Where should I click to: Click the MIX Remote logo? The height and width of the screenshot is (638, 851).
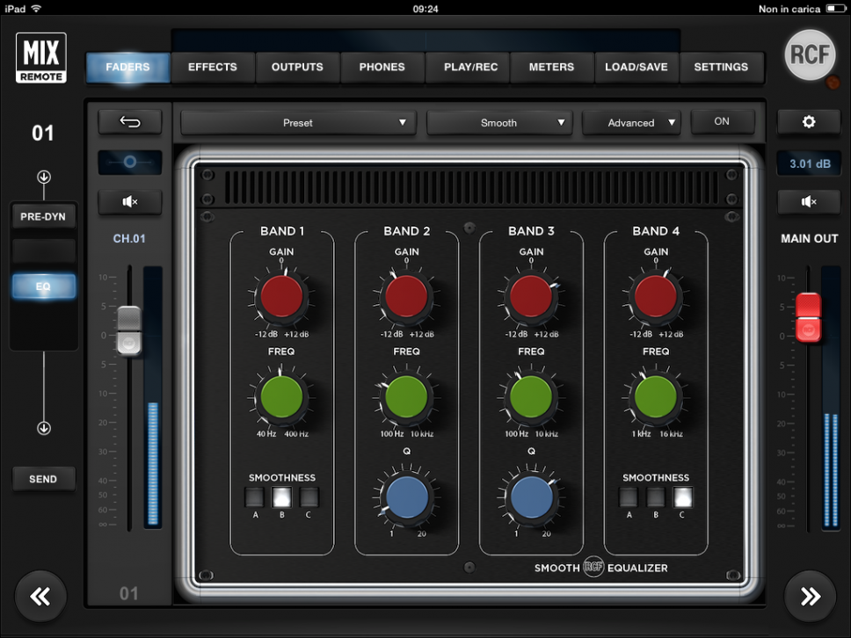click(x=40, y=59)
